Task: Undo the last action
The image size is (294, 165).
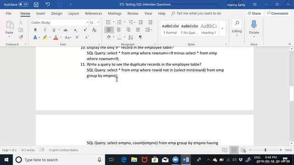Action: [x=48, y=4]
